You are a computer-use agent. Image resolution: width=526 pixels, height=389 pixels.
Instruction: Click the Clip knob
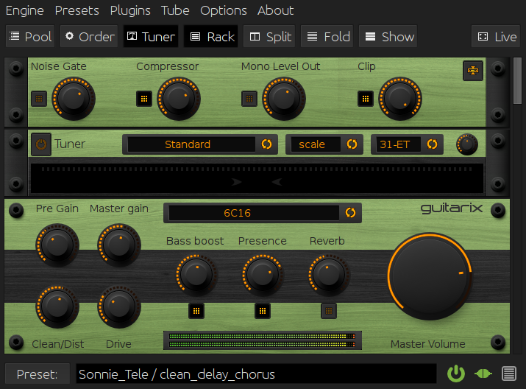click(400, 99)
